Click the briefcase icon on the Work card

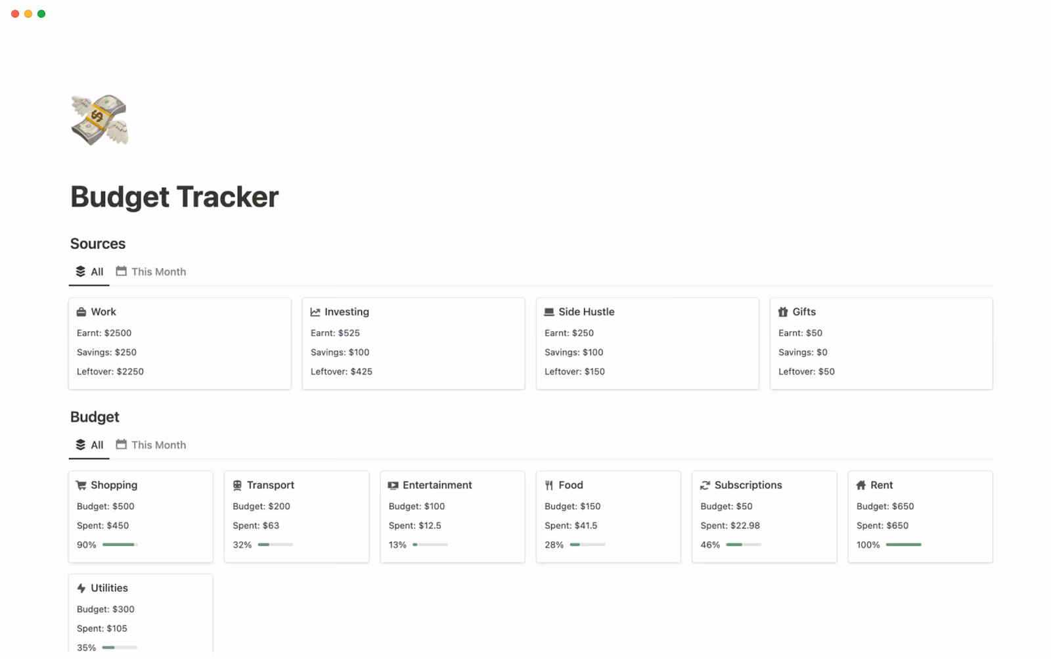click(81, 311)
